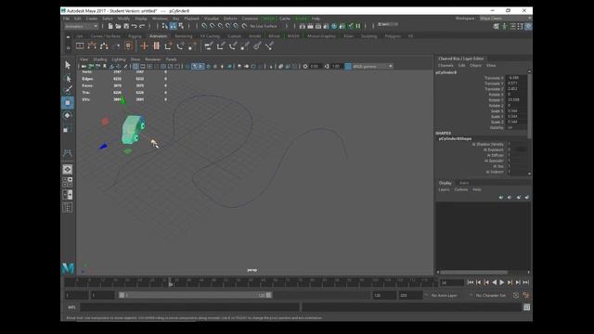The width and height of the screenshot is (594, 334).
Task: Enable Snap to Curves magnet
Action: click(213, 26)
